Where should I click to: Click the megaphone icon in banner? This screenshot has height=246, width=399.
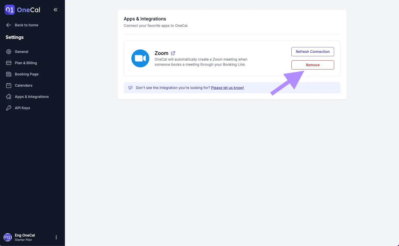(130, 88)
